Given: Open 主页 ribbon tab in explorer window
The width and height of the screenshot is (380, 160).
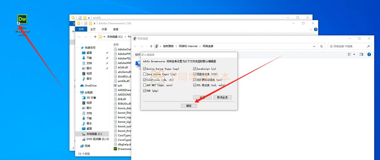Looking at the screenshot, I should (93, 29).
